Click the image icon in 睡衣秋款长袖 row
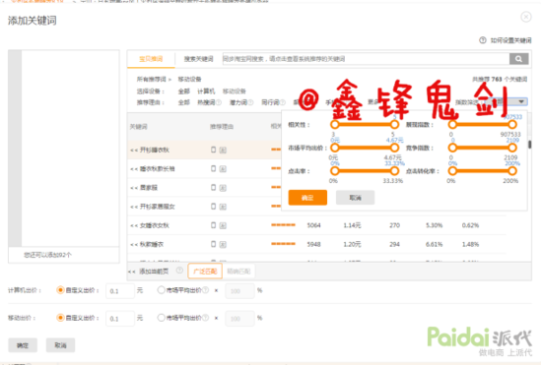This screenshot has width=541, height=365. point(223,169)
